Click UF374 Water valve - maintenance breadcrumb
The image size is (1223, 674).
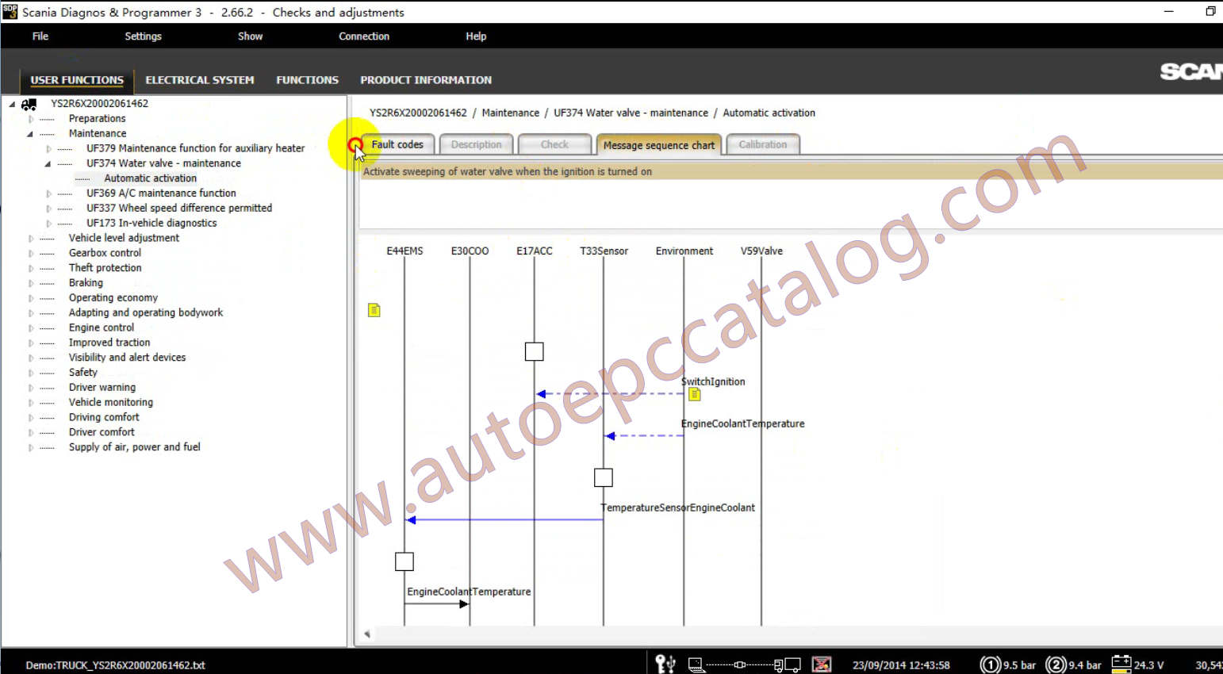631,113
